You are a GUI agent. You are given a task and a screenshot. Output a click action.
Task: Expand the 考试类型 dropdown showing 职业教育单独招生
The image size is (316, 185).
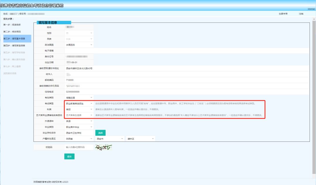point(79,103)
